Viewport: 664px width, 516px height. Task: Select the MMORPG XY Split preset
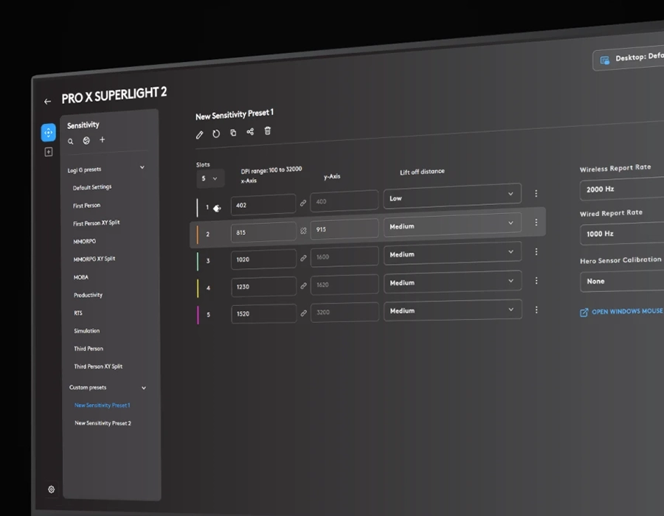tap(94, 259)
